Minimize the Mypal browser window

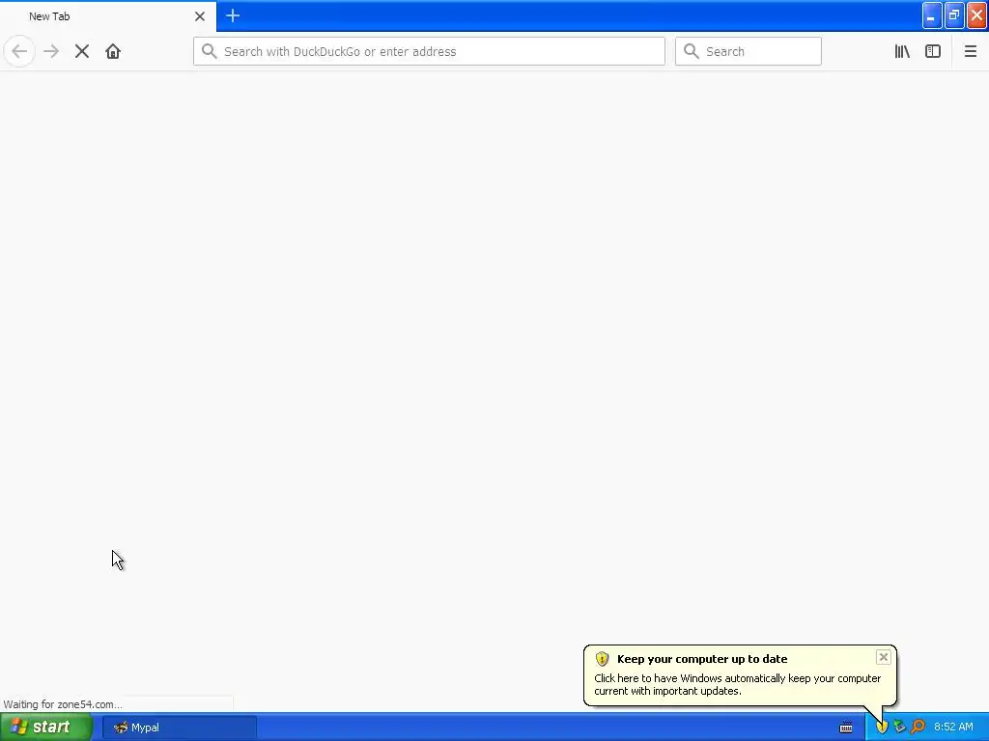pyautogui.click(x=932, y=15)
